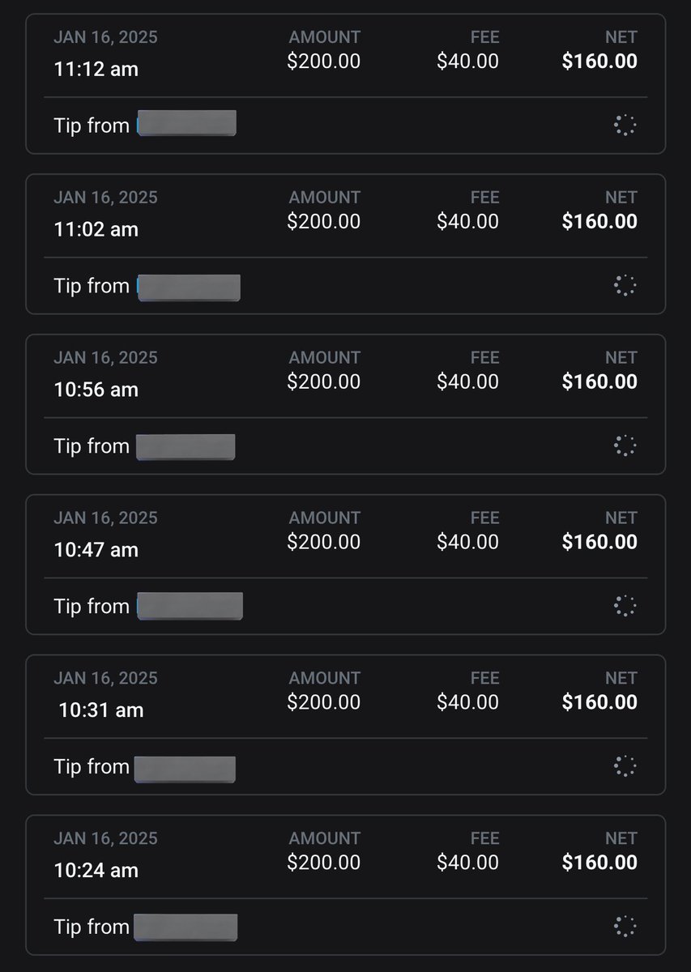This screenshot has width=691, height=972.
Task: Open the tipper profile on the 10:31 am tip
Action: 185,769
